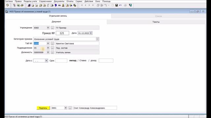Expand the Таб № dropdown arrow
Viewport: 211px width, 118px height.
[x=48, y=44]
